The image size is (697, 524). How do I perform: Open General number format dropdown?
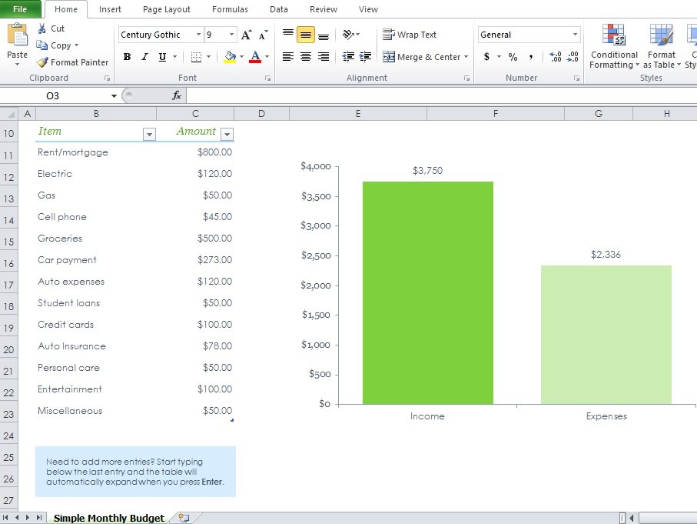point(575,35)
